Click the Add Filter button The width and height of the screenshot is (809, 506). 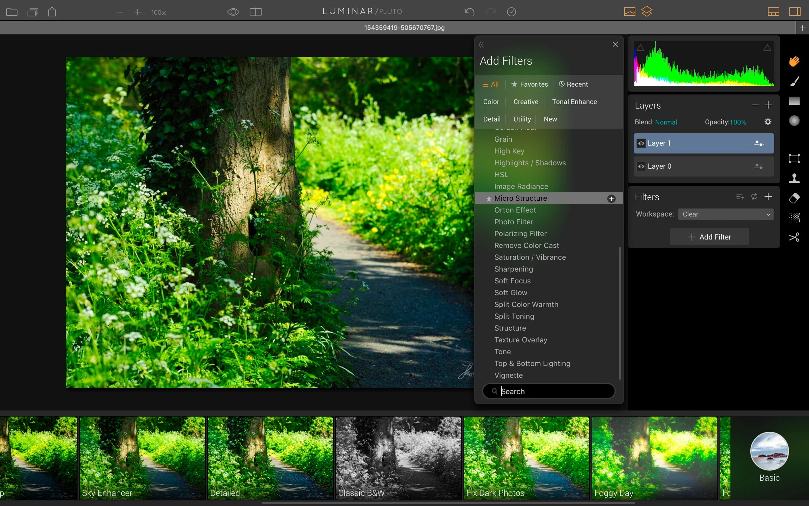point(709,237)
